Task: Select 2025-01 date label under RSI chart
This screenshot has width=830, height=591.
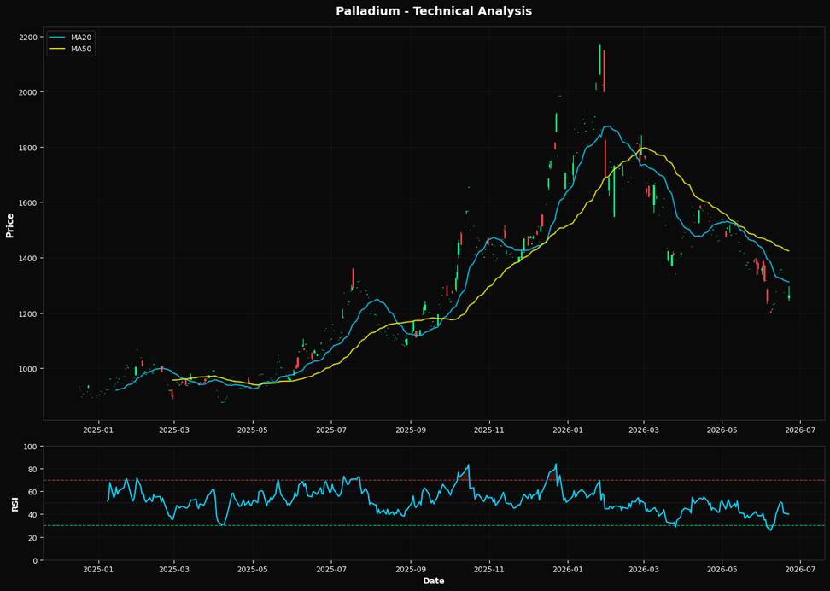Action: tap(98, 571)
